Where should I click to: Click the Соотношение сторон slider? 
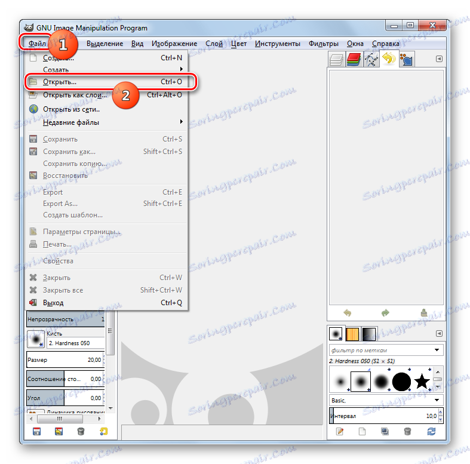64,379
